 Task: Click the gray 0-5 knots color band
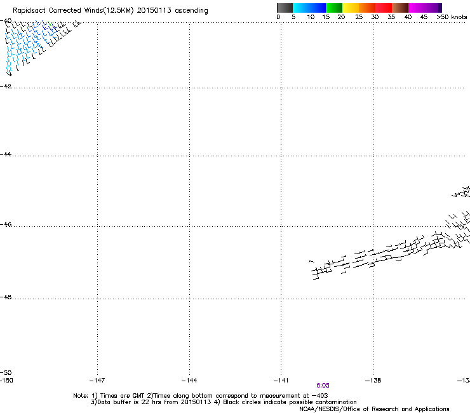285,8
